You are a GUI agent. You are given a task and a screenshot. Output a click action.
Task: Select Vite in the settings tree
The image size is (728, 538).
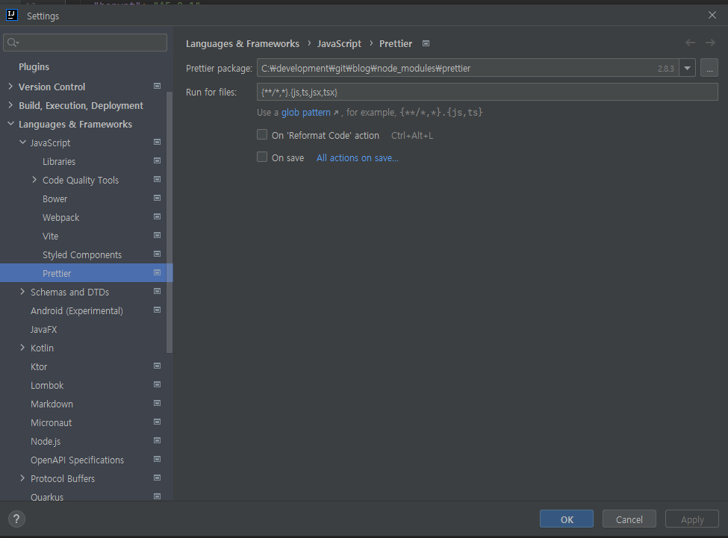tap(50, 236)
